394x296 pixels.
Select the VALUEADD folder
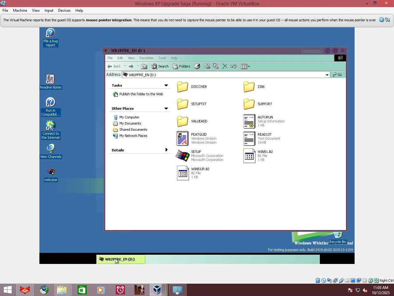192,121
